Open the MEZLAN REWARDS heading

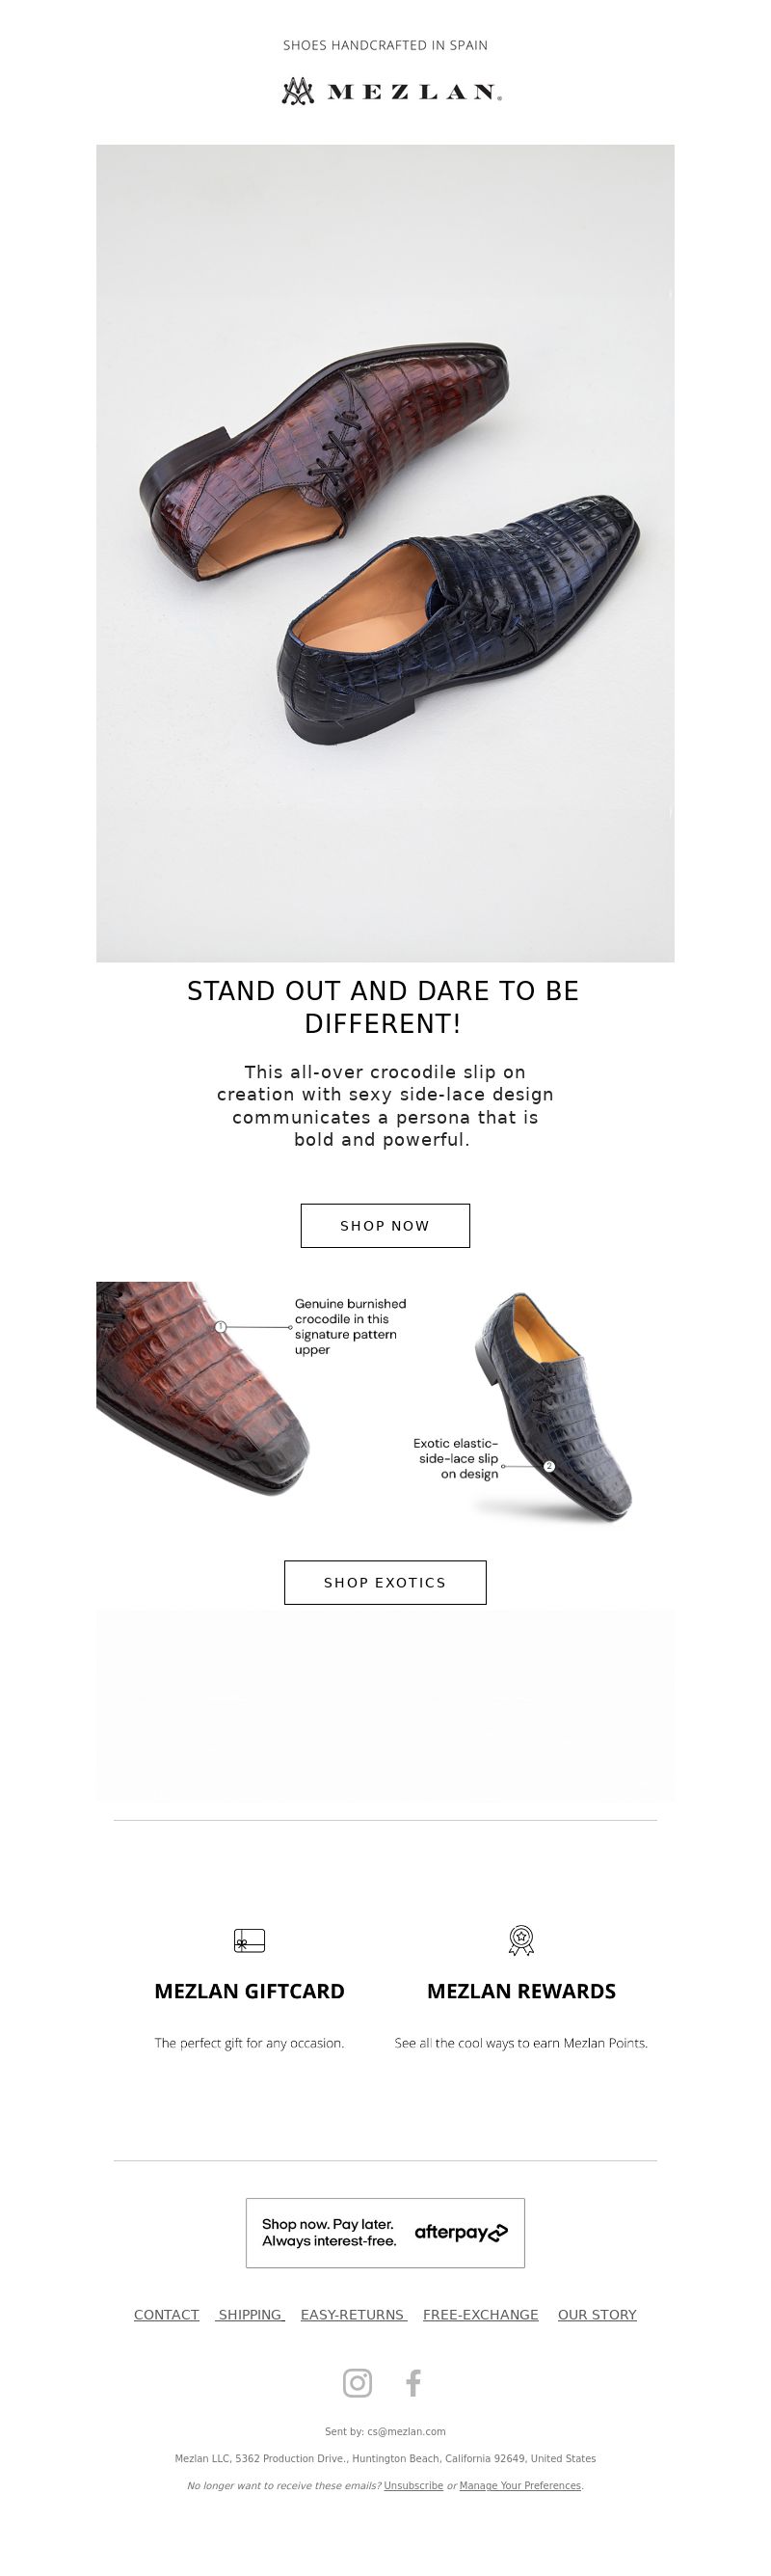[521, 1991]
